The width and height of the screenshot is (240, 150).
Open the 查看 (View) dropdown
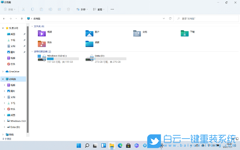coord(99,9)
